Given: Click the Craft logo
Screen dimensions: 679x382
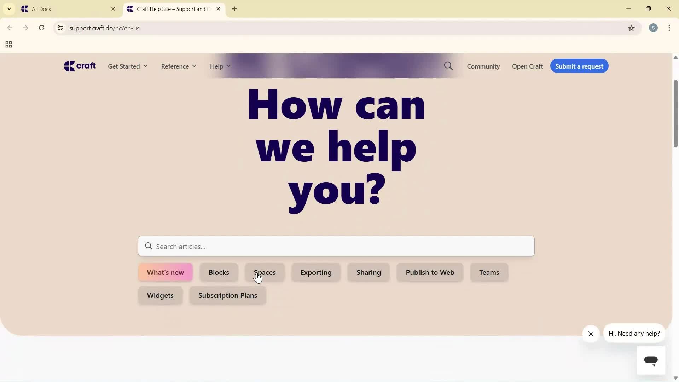Looking at the screenshot, I should pos(80,66).
